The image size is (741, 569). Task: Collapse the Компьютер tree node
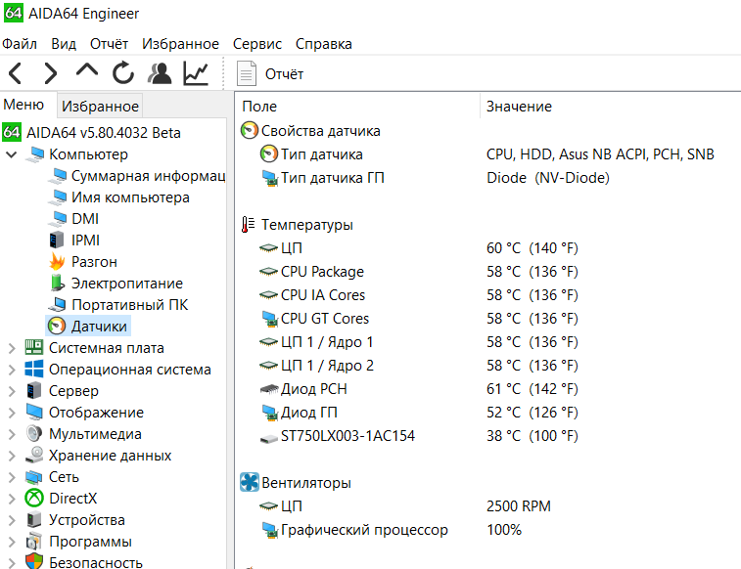click(x=12, y=154)
